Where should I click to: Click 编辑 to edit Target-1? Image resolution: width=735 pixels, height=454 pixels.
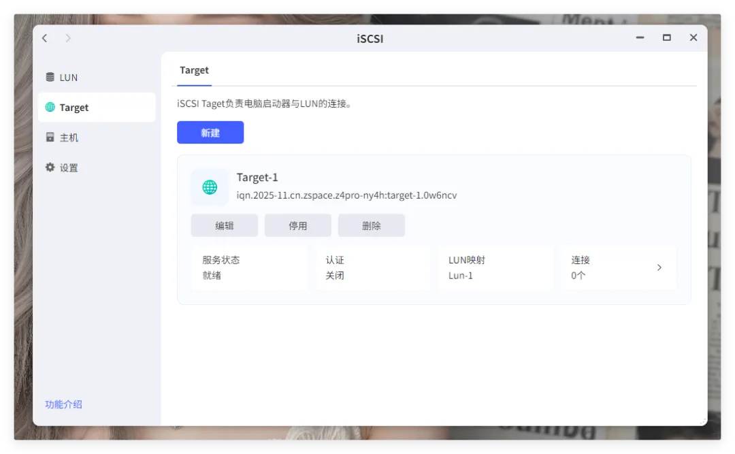coord(224,225)
